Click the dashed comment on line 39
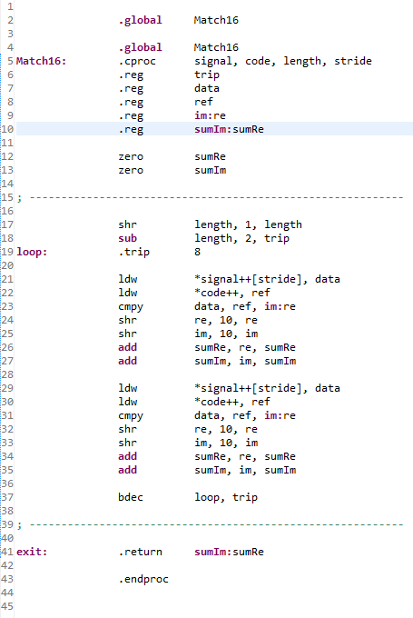 pyautogui.click(x=210, y=525)
